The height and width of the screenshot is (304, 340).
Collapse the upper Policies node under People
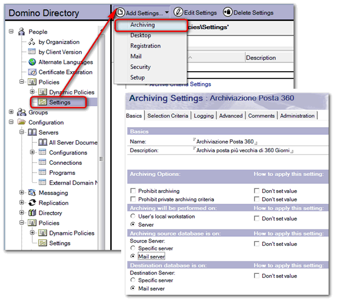[22, 82]
